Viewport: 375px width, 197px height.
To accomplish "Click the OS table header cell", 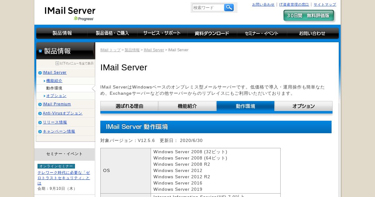I will tap(126, 171).
